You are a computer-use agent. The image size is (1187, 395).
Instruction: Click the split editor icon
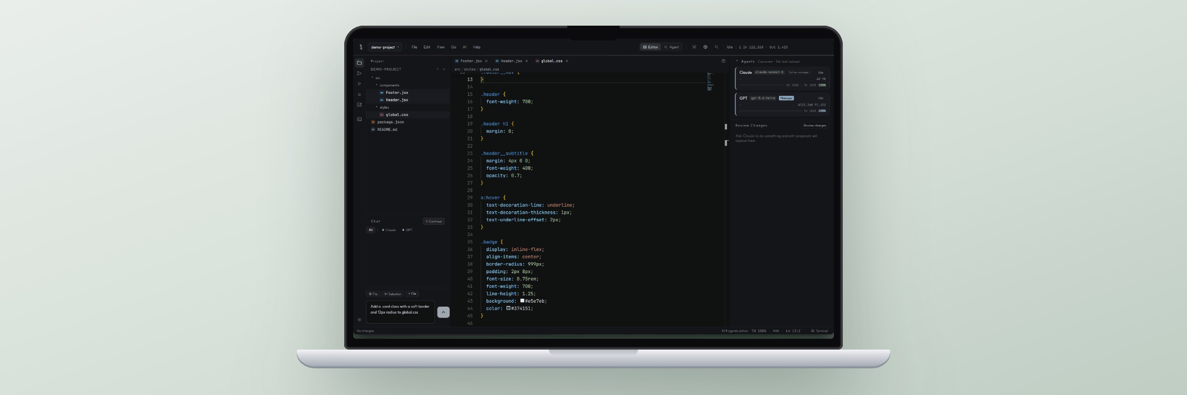click(x=723, y=61)
